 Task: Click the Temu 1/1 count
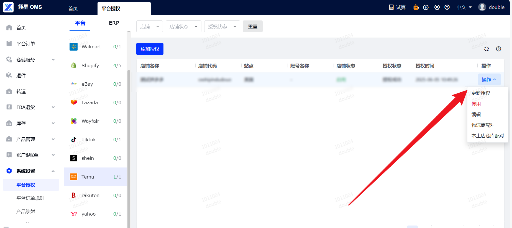tap(117, 177)
